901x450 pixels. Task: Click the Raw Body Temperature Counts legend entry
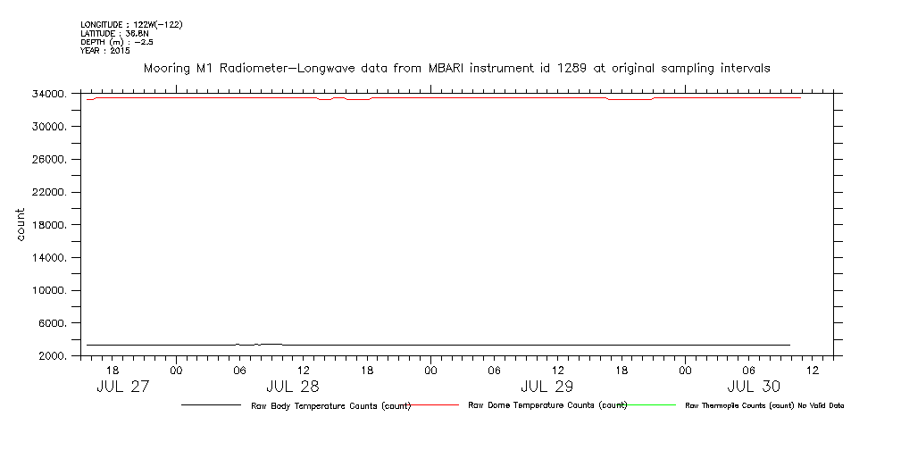(330, 405)
